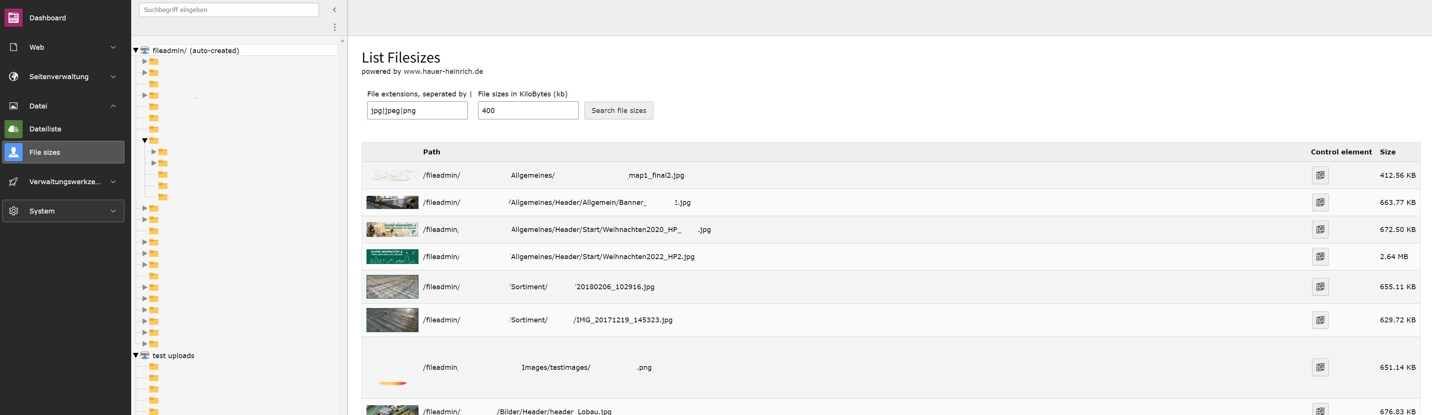Click thumbnail of map1_final2.jpg

tap(392, 175)
